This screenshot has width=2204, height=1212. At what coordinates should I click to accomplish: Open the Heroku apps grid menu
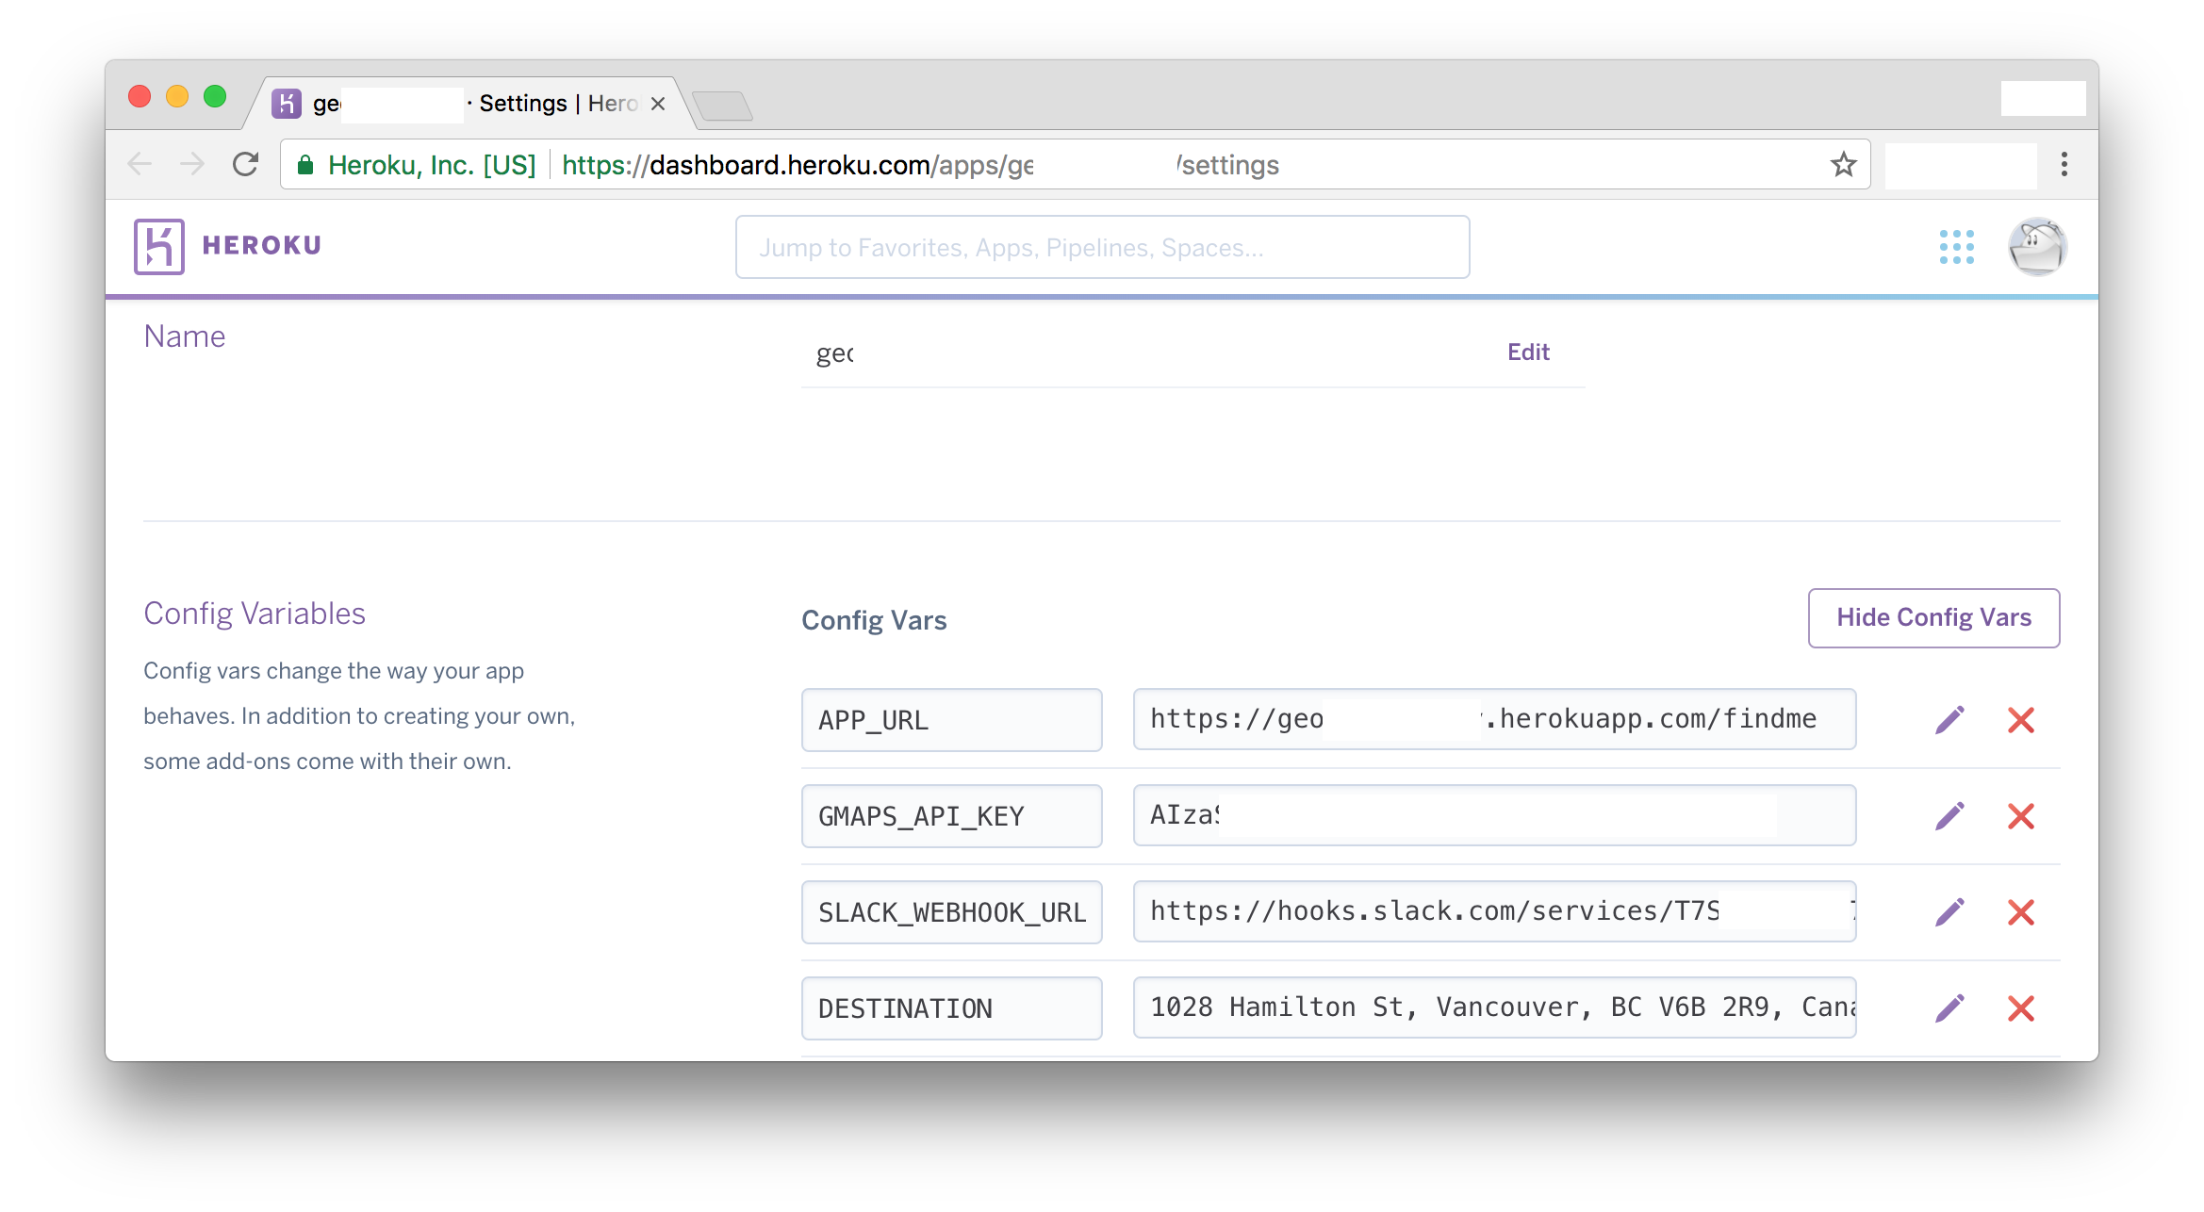pos(1956,247)
